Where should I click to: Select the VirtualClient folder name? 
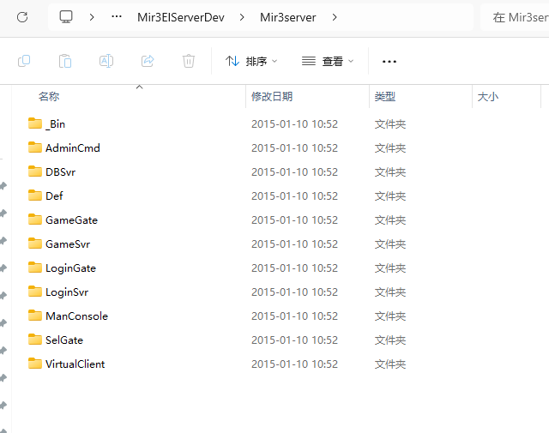[75, 364]
